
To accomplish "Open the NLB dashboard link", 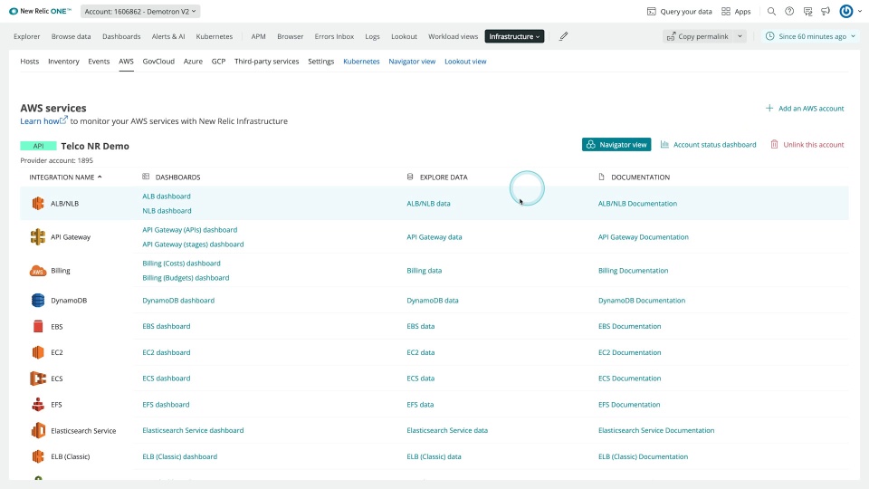I will (167, 211).
